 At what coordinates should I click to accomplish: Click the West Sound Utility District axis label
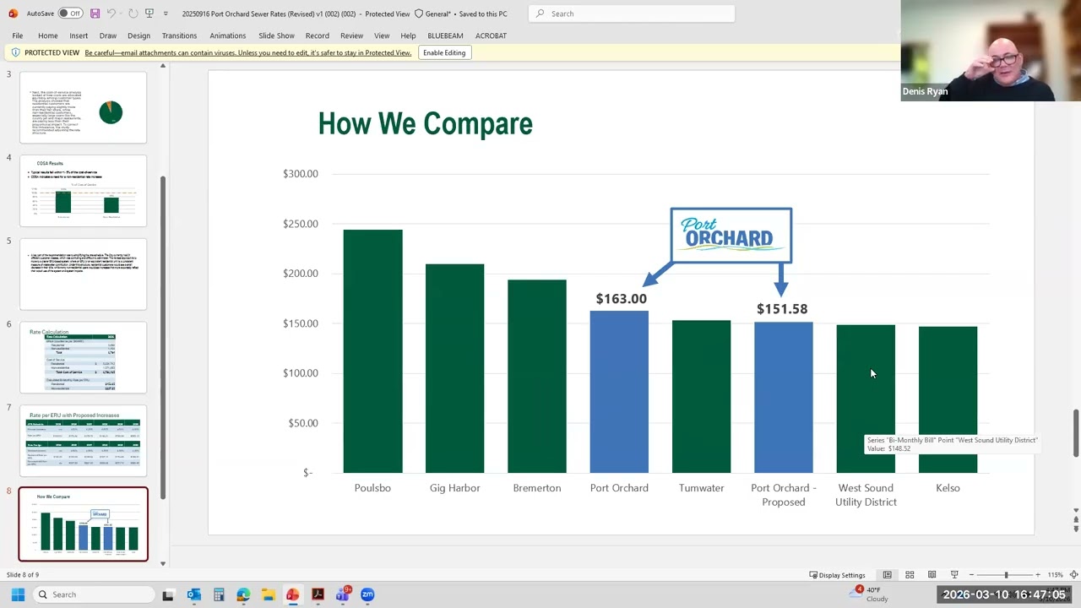[x=866, y=495]
